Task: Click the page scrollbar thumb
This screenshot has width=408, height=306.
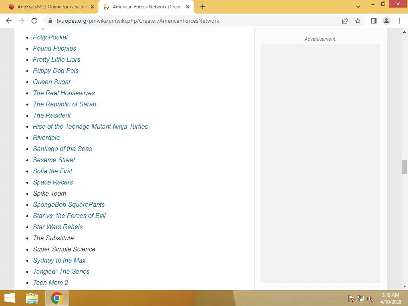Action: pos(404,167)
